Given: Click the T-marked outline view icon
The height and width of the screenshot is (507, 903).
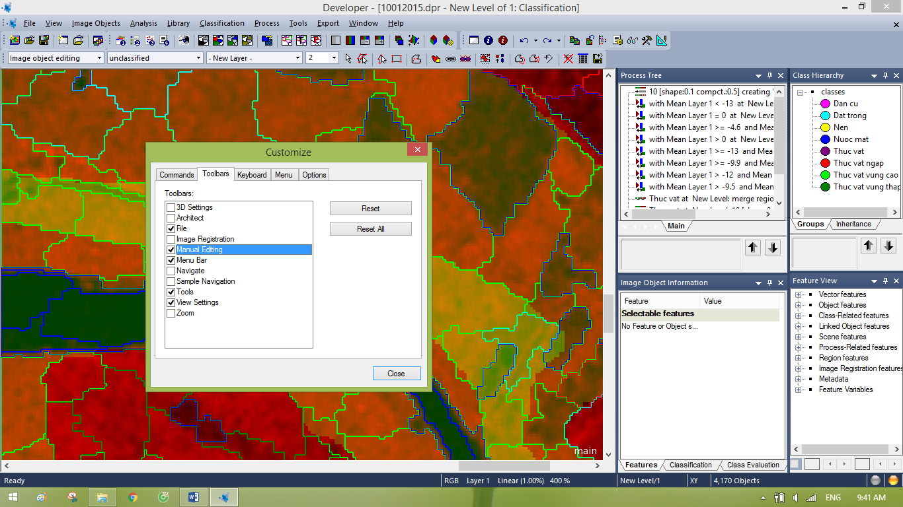Looking at the screenshot, I should click(301, 40).
